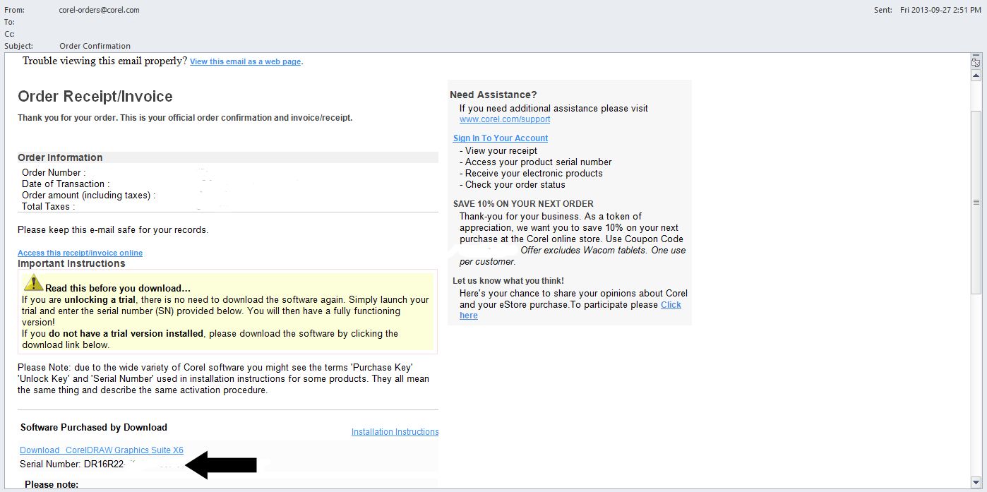Click '- Access your product serial number' line

tap(536, 162)
